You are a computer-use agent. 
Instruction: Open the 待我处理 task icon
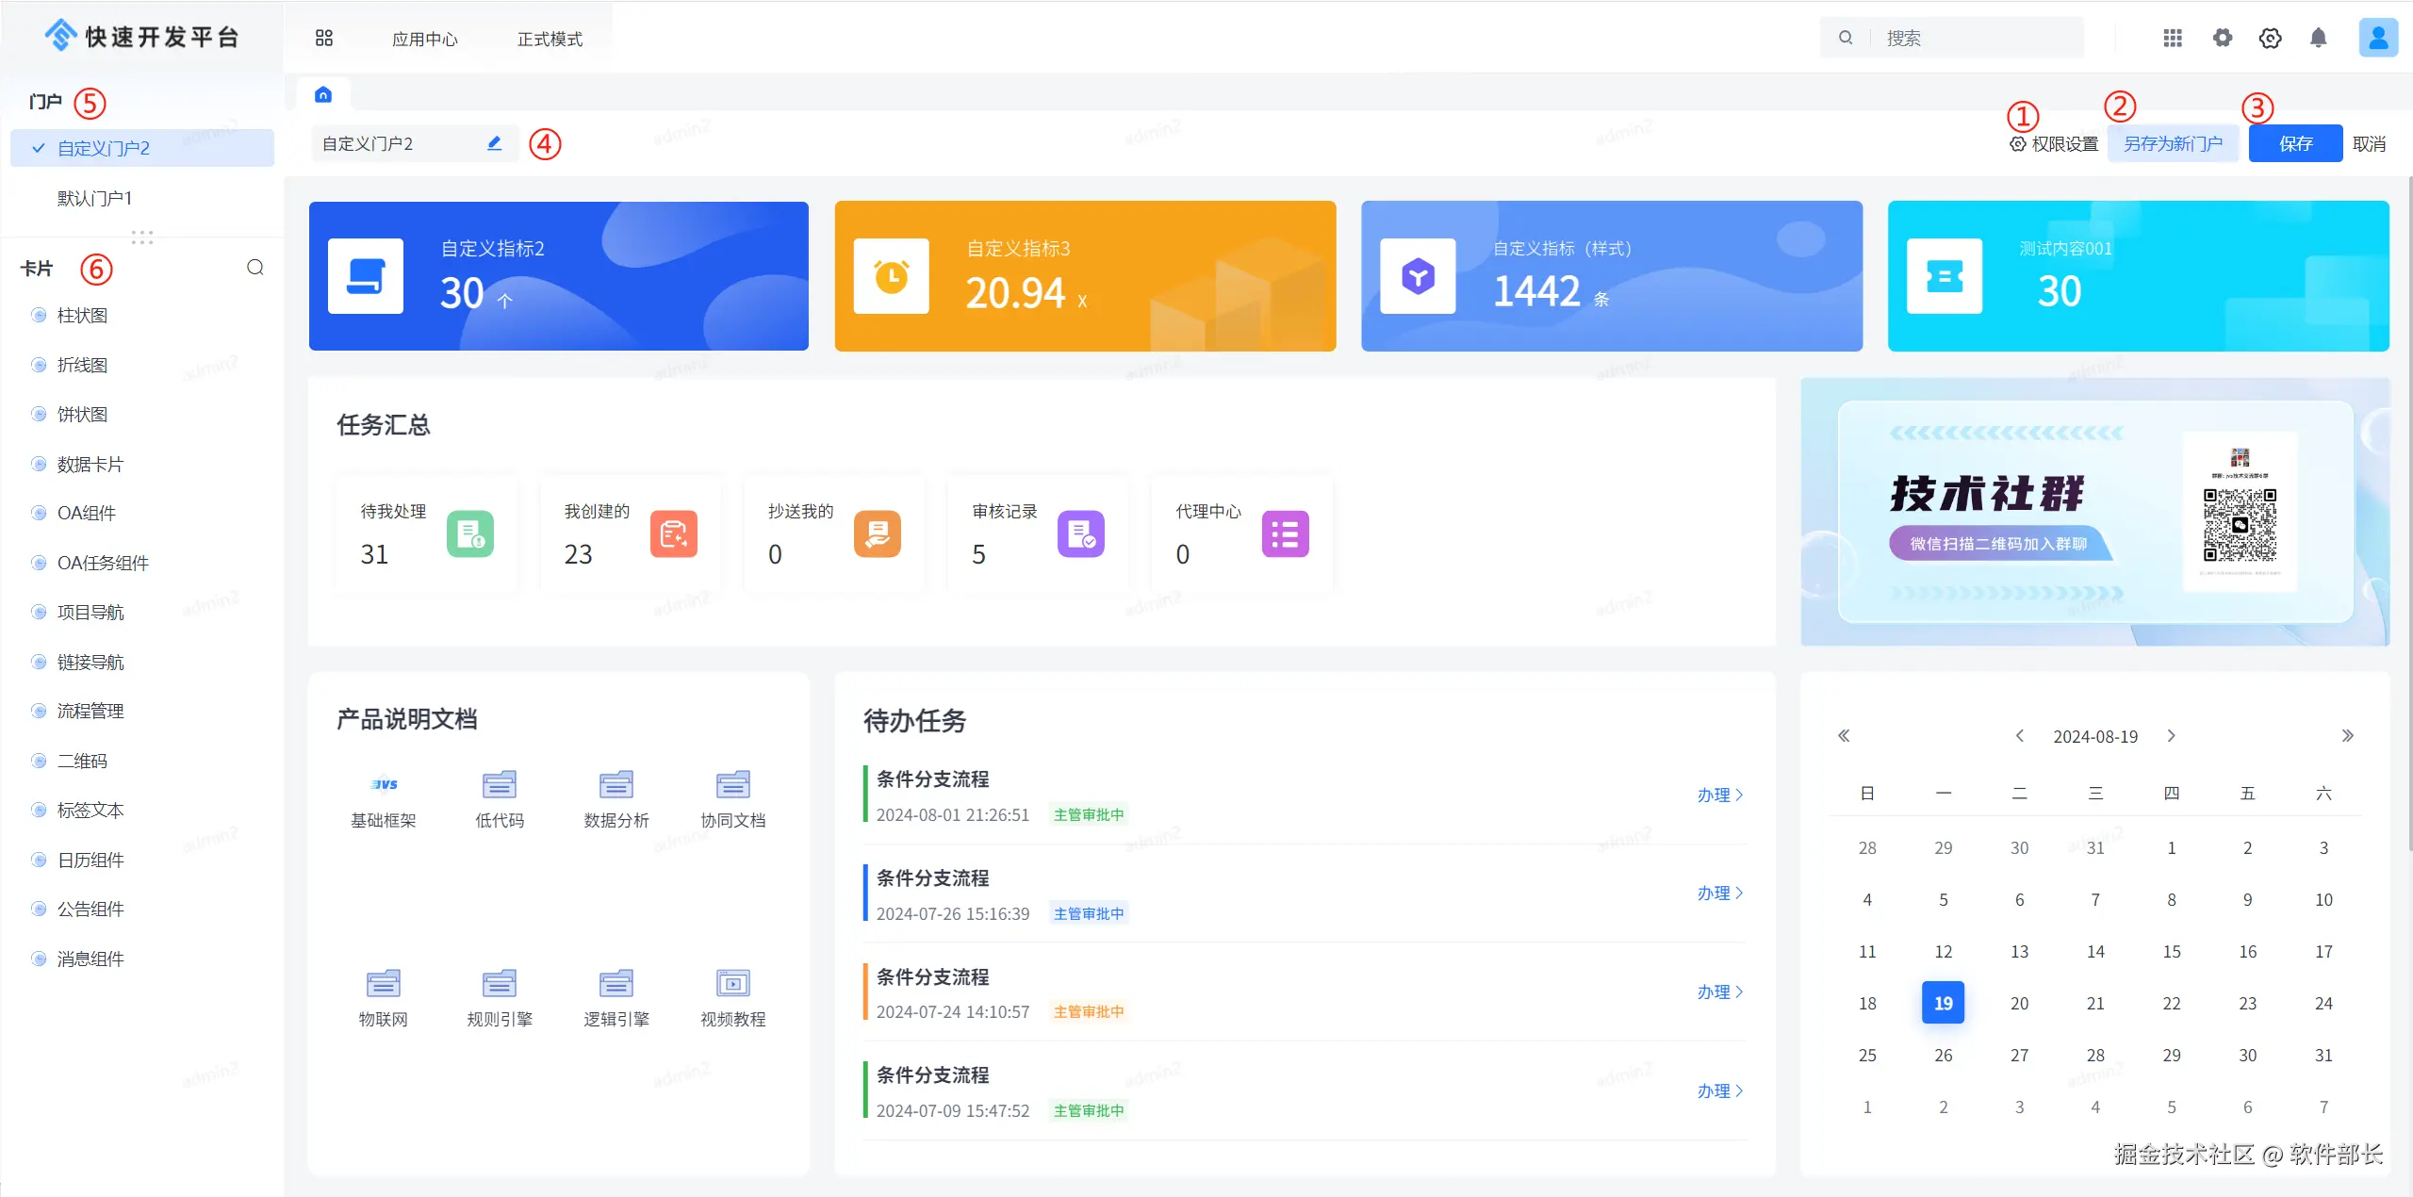point(469,533)
